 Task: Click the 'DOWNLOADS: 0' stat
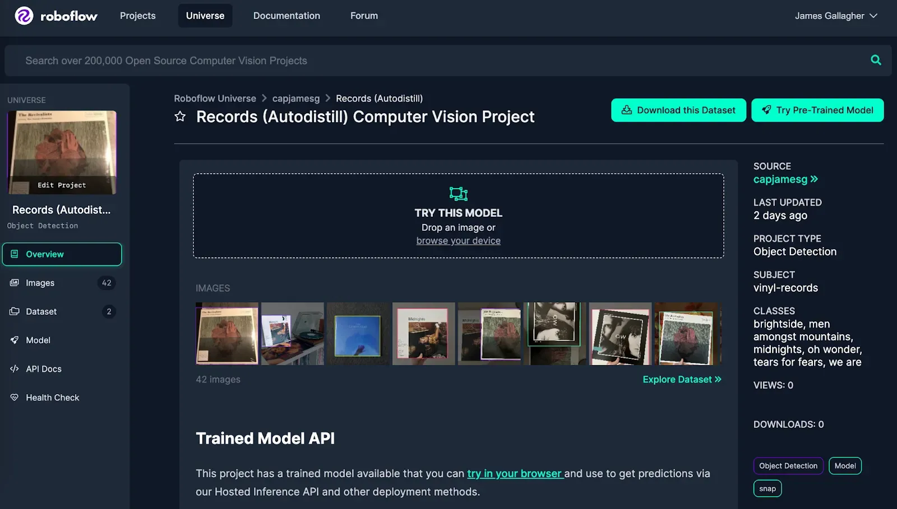(x=789, y=424)
